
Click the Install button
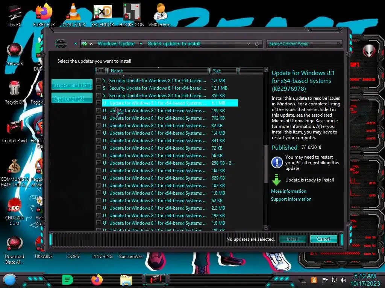[293, 239]
